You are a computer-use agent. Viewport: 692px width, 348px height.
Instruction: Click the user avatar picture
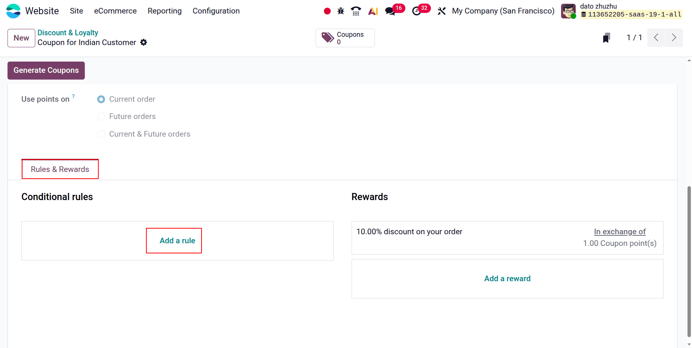568,11
